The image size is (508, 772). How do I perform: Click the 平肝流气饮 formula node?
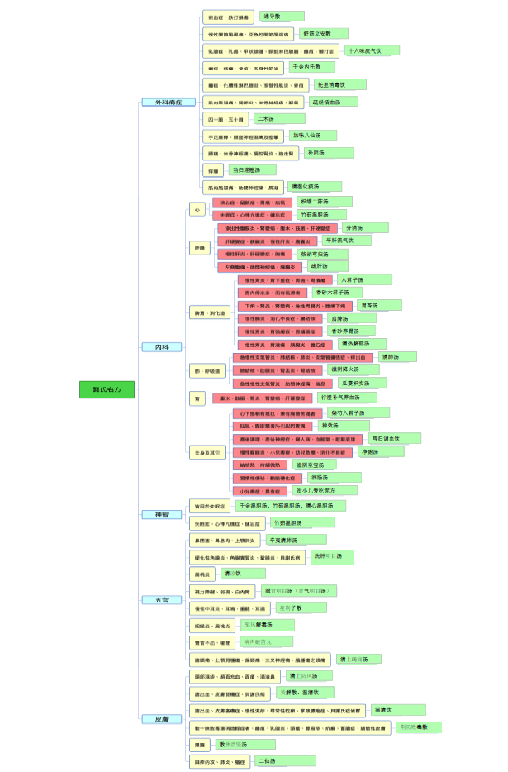click(x=347, y=241)
